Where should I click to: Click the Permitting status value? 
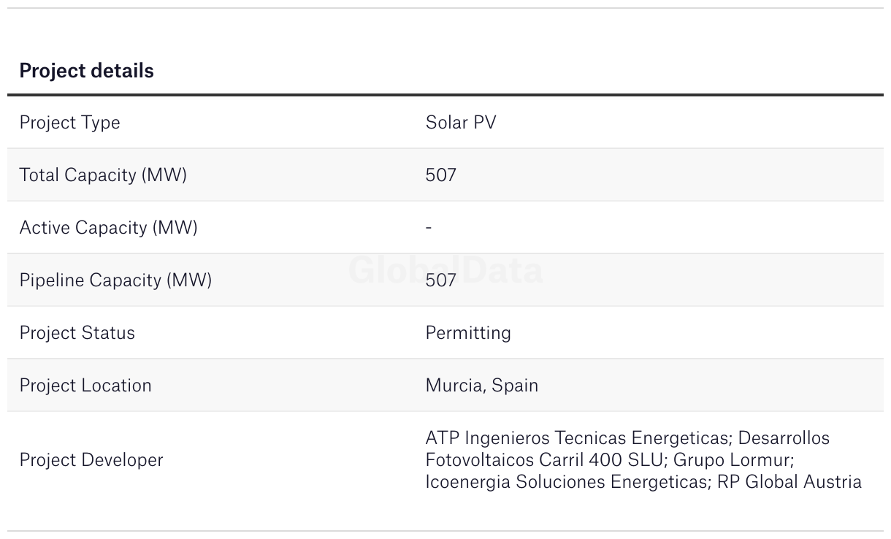468,333
